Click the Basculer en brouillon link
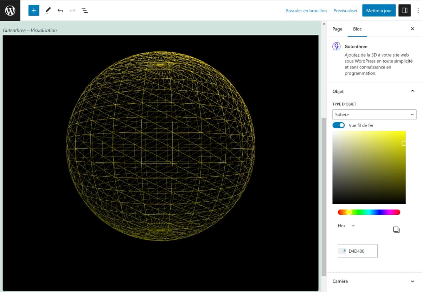The width and height of the screenshot is (422, 292). tap(306, 11)
